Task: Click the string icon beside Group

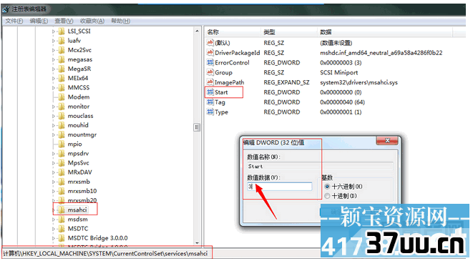Action: (x=210, y=72)
